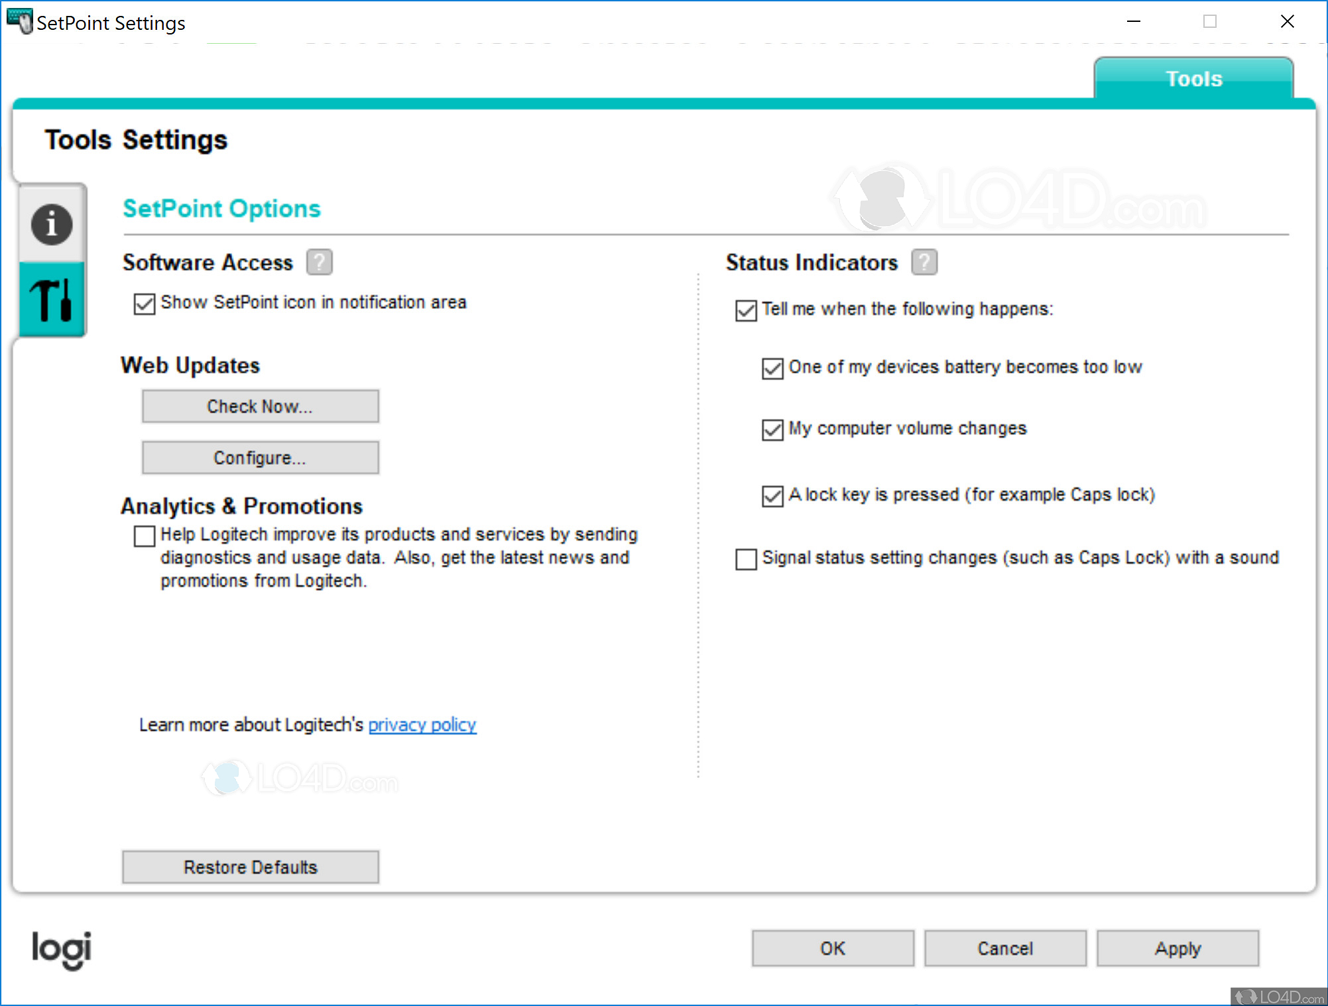Open Logitech's privacy policy link
The image size is (1328, 1006).
422,725
